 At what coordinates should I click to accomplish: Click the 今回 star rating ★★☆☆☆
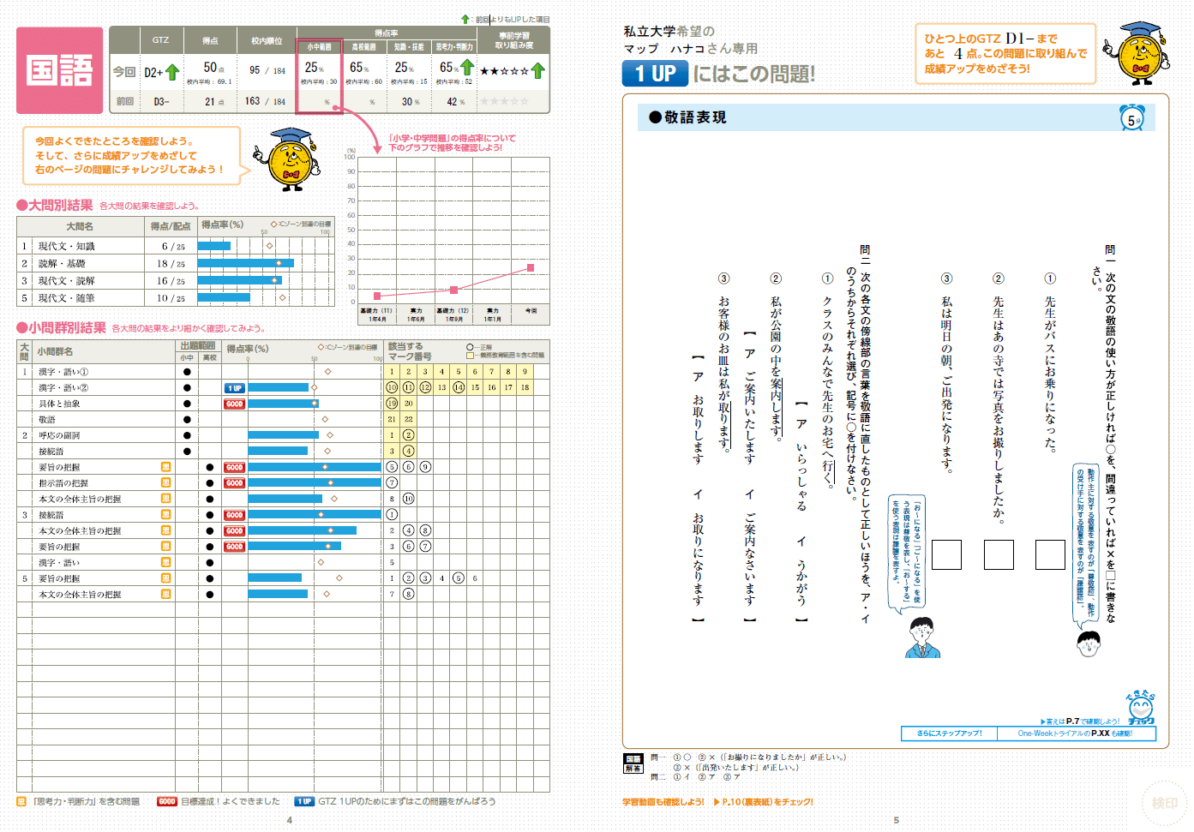[x=505, y=71]
